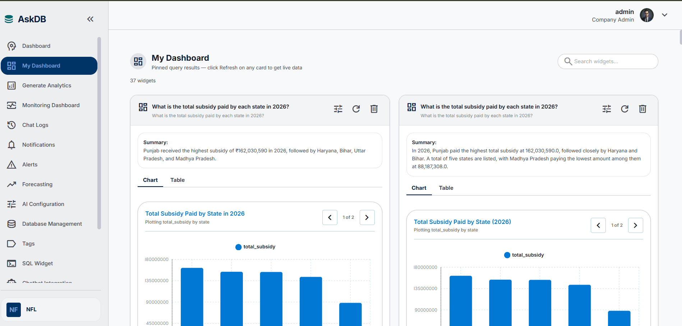
Task: Click the Forecasting trend icon
Action: (11, 184)
